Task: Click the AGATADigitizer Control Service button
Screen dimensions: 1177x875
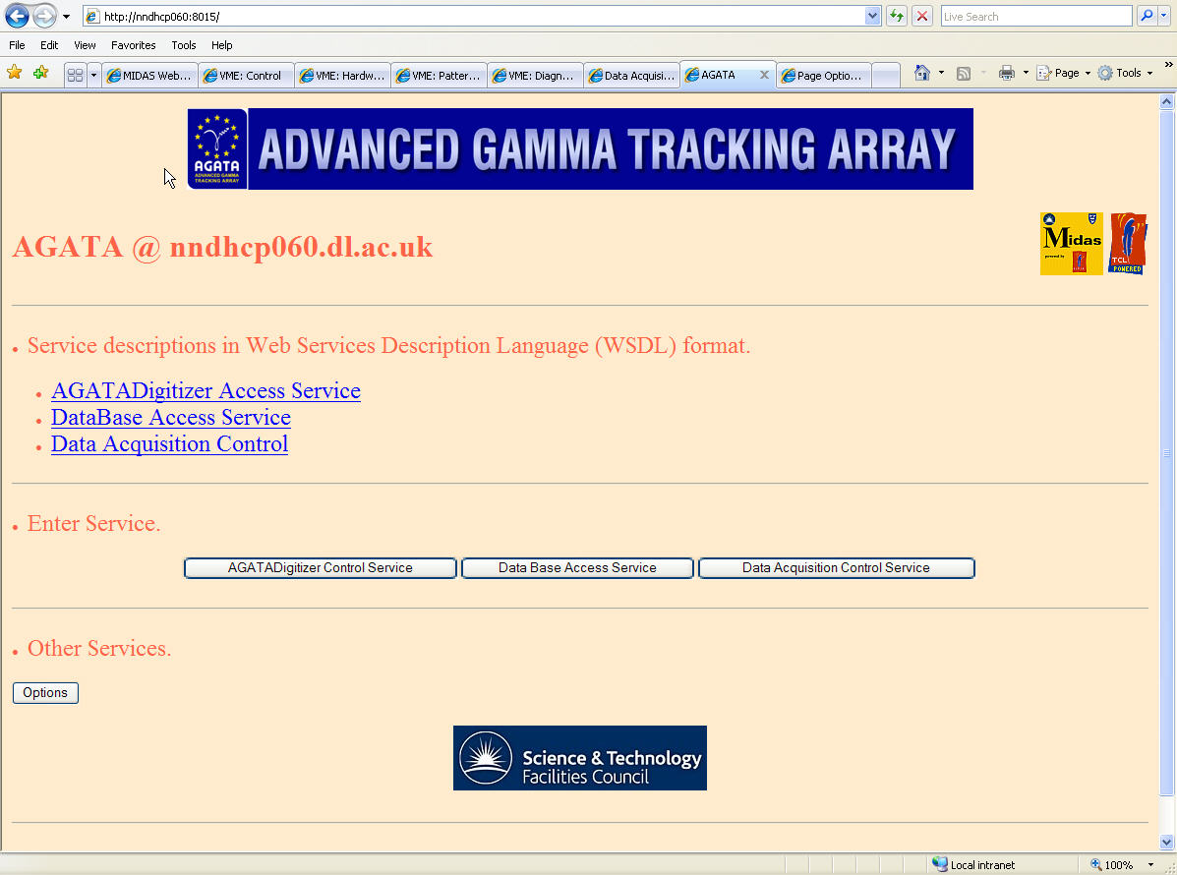Action: 321,568
